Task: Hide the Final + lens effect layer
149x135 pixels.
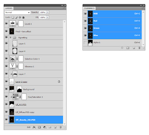Action: (x=6, y=31)
